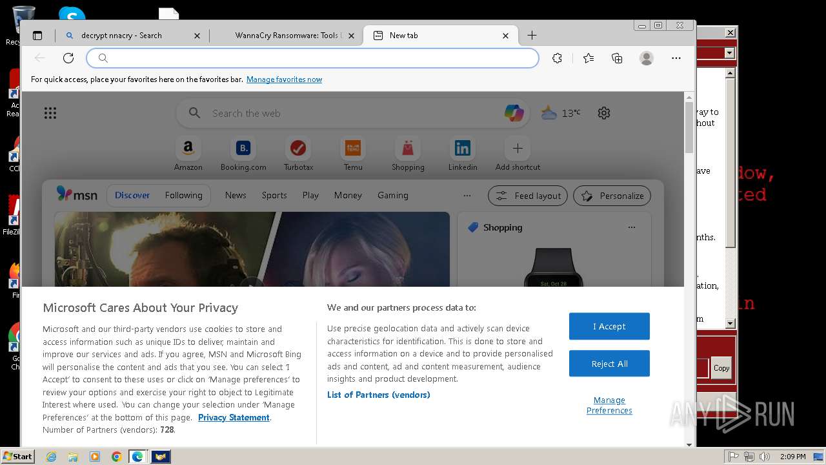This screenshot has width=826, height=465.
Task: Open the tab actions menu icon
Action: pos(37,36)
